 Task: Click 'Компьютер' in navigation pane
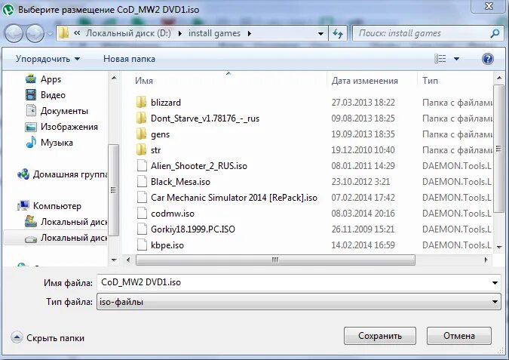coord(57,206)
